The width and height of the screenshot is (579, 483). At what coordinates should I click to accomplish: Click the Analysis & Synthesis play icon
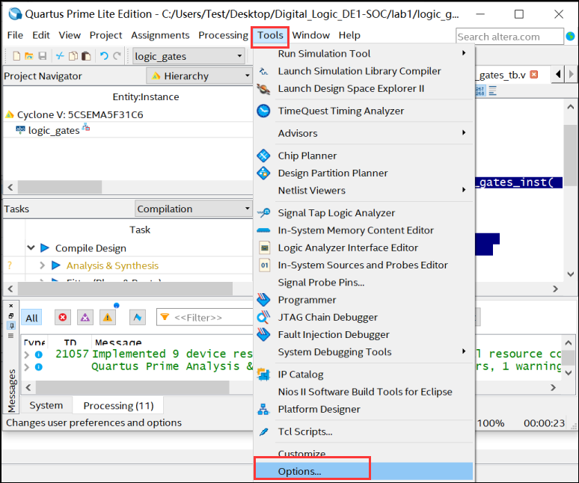tap(56, 265)
